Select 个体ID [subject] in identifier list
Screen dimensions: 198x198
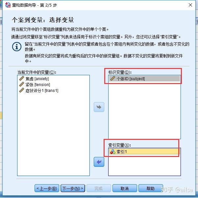coord(144,78)
